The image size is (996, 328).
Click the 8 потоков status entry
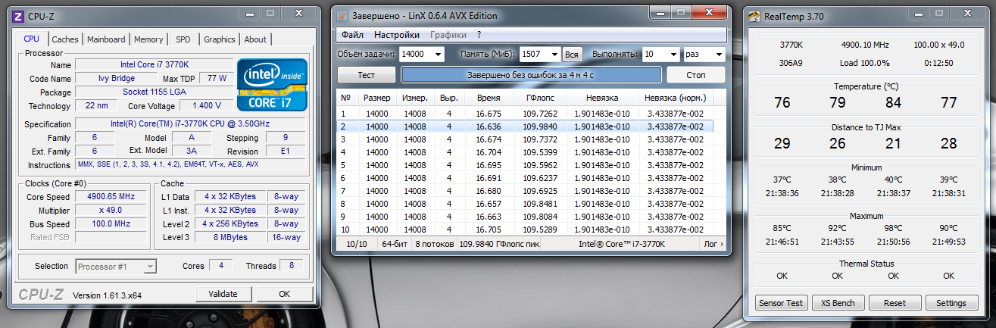pos(435,244)
